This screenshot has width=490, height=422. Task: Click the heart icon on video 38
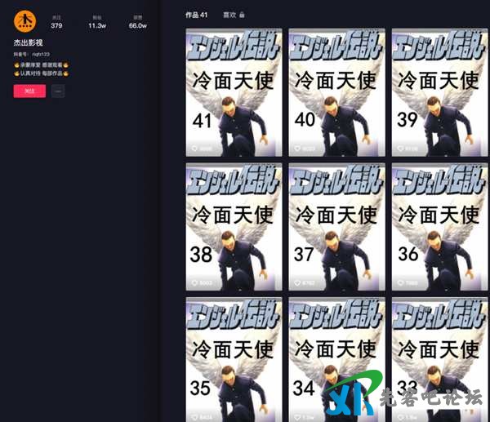pyautogui.click(x=194, y=283)
